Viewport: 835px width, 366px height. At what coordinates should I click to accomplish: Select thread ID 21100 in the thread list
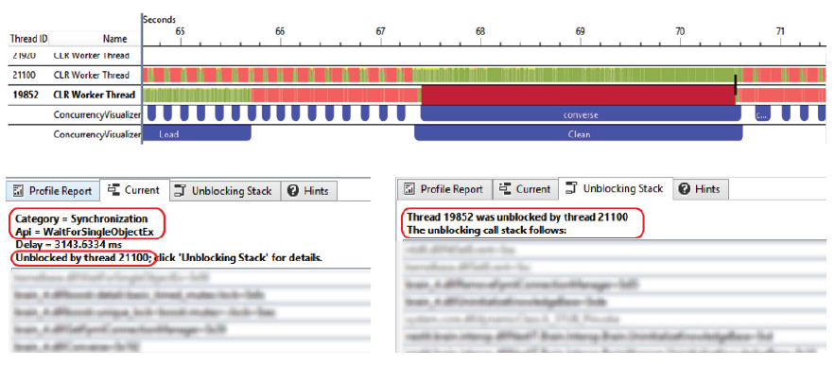click(x=24, y=75)
